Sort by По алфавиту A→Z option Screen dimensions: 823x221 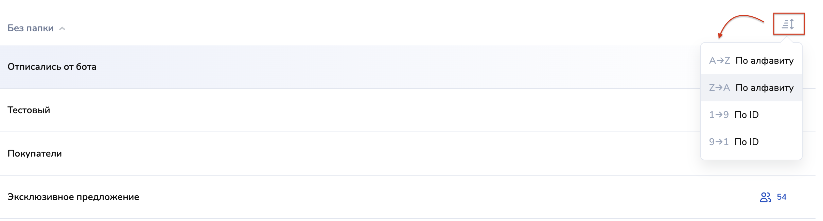[x=765, y=61]
